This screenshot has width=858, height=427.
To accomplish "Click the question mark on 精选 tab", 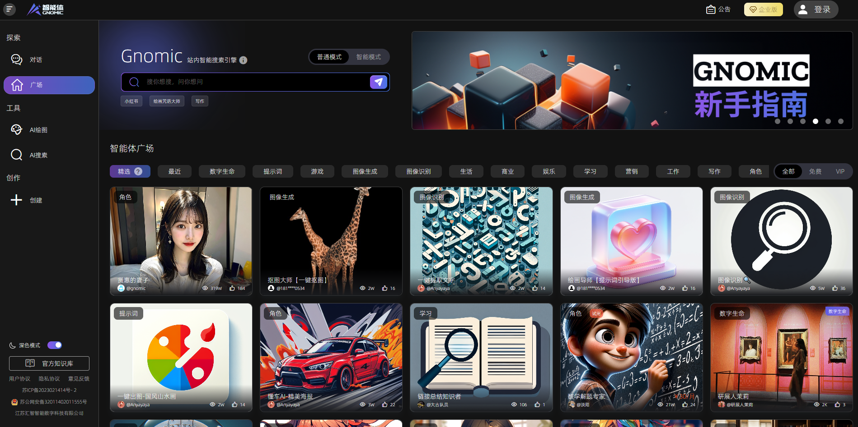I will [x=138, y=171].
